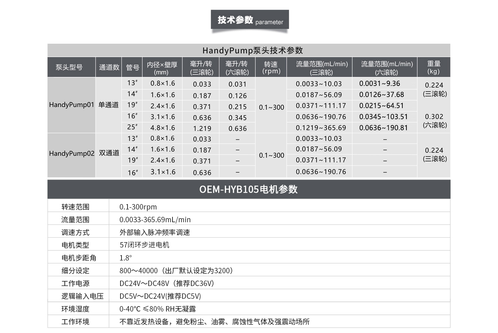
Task: Click the 单通道 channel cell
Action: click(108, 105)
